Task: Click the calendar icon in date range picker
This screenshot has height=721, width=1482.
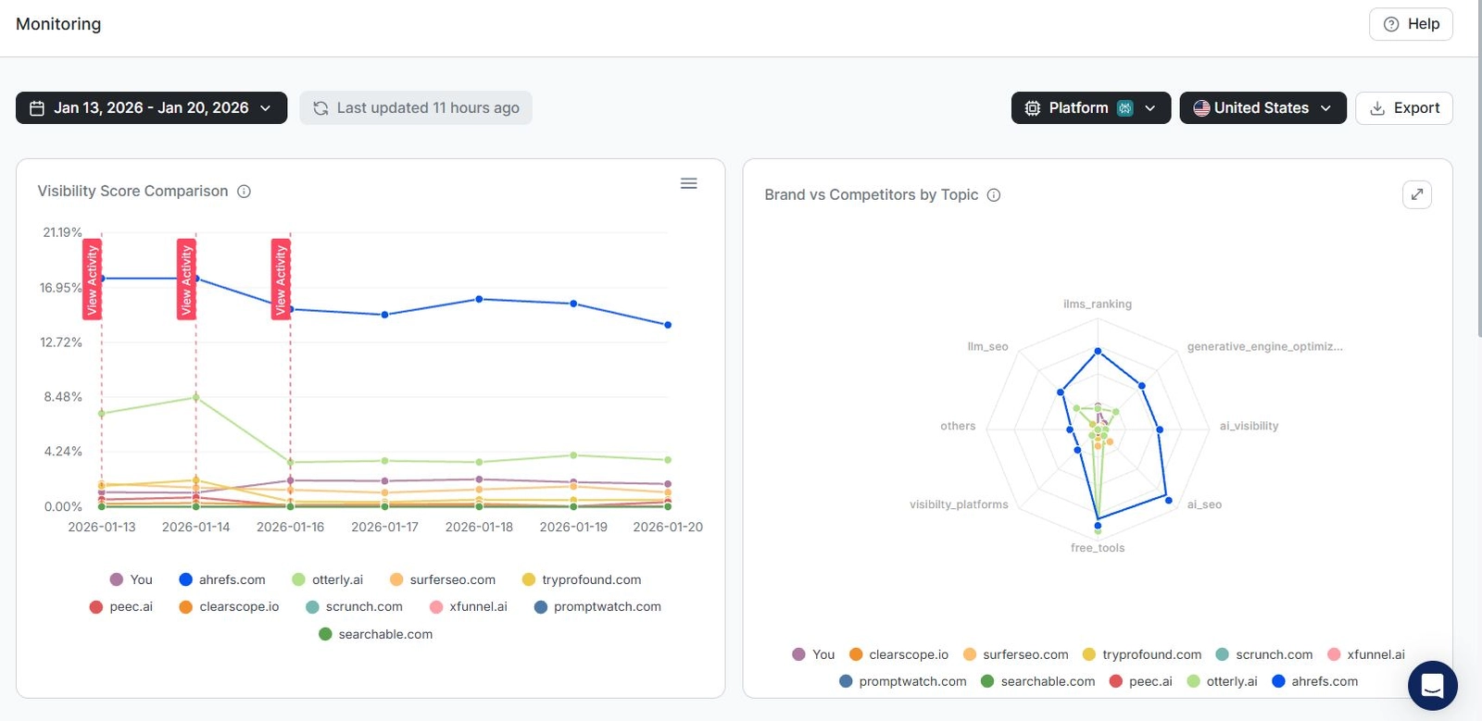Action: [37, 108]
